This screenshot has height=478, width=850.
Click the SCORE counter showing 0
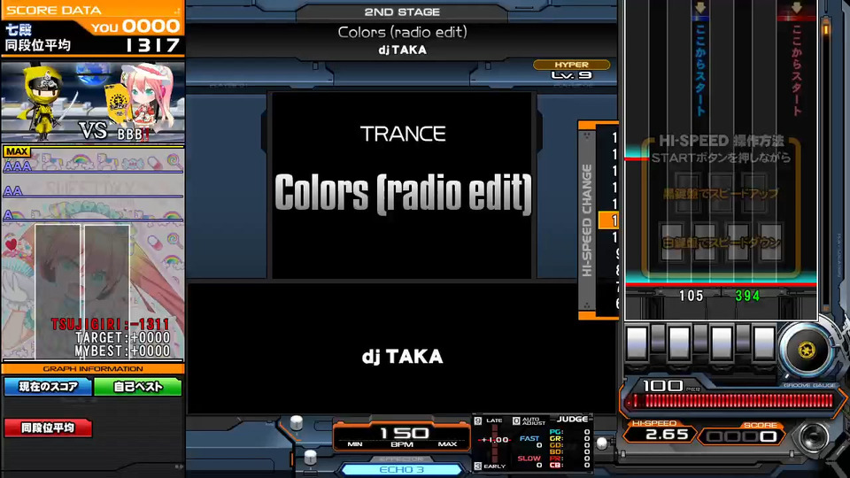(740, 436)
